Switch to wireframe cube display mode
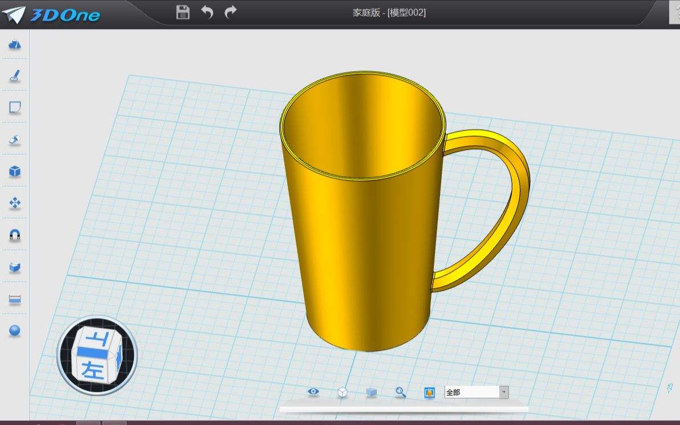 pos(343,392)
